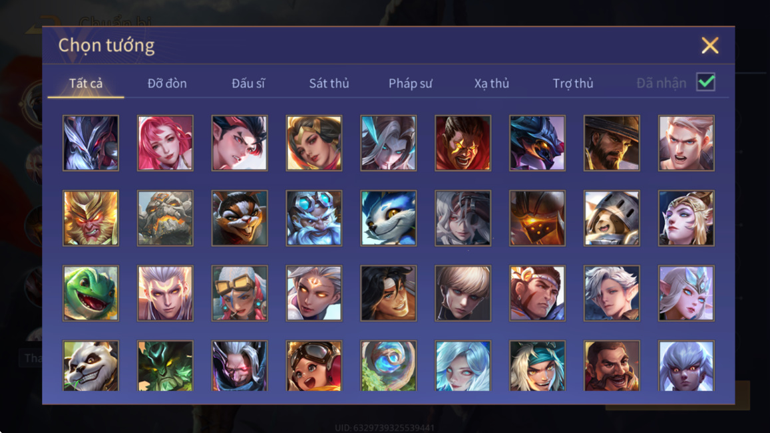Pick the blue-bearded dwarf with goggles

pos(314,218)
